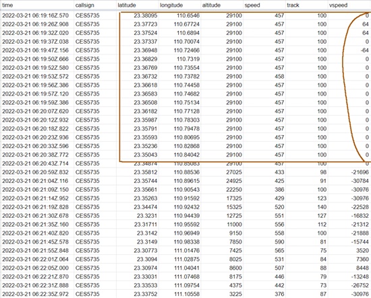This screenshot has height=298, width=371.
Task: Select the longitude column header
Action: 180,5
